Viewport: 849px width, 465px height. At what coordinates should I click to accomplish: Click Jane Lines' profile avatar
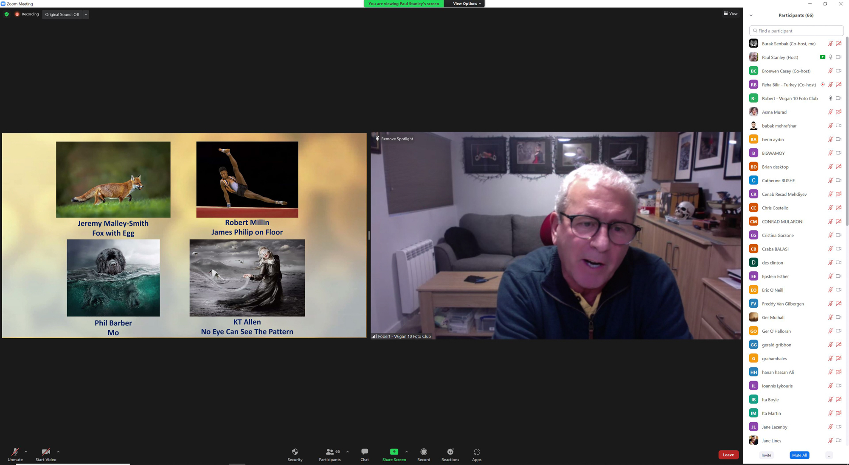753,440
